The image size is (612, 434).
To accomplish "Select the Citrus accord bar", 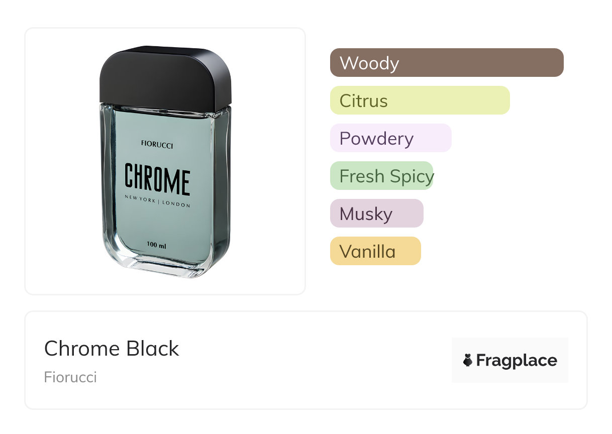I will pos(420,100).
